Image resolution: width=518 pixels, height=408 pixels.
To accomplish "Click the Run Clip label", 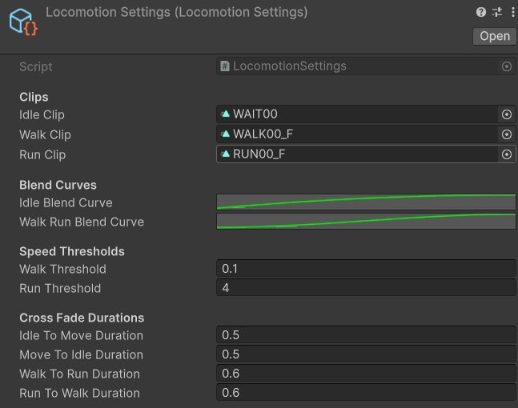I will (42, 155).
